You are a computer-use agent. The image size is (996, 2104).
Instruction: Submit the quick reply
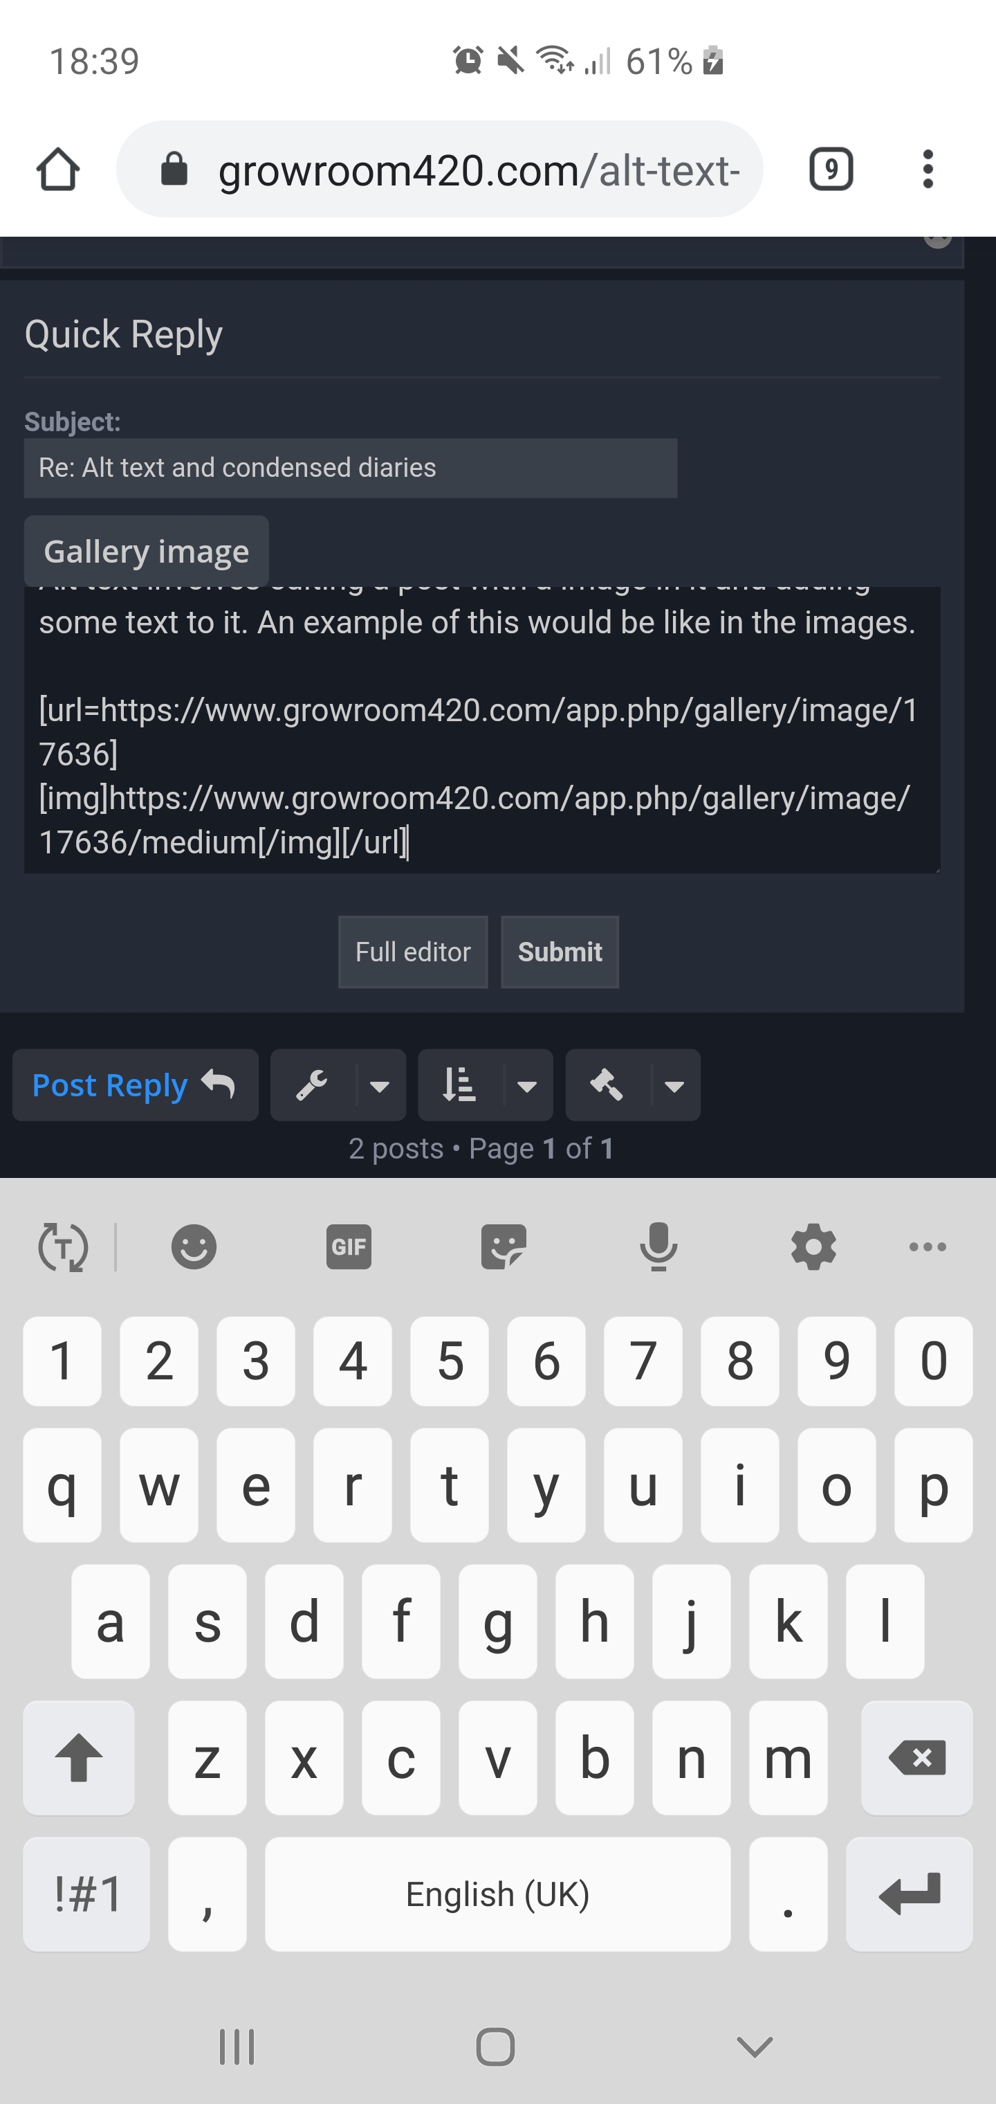coord(560,952)
